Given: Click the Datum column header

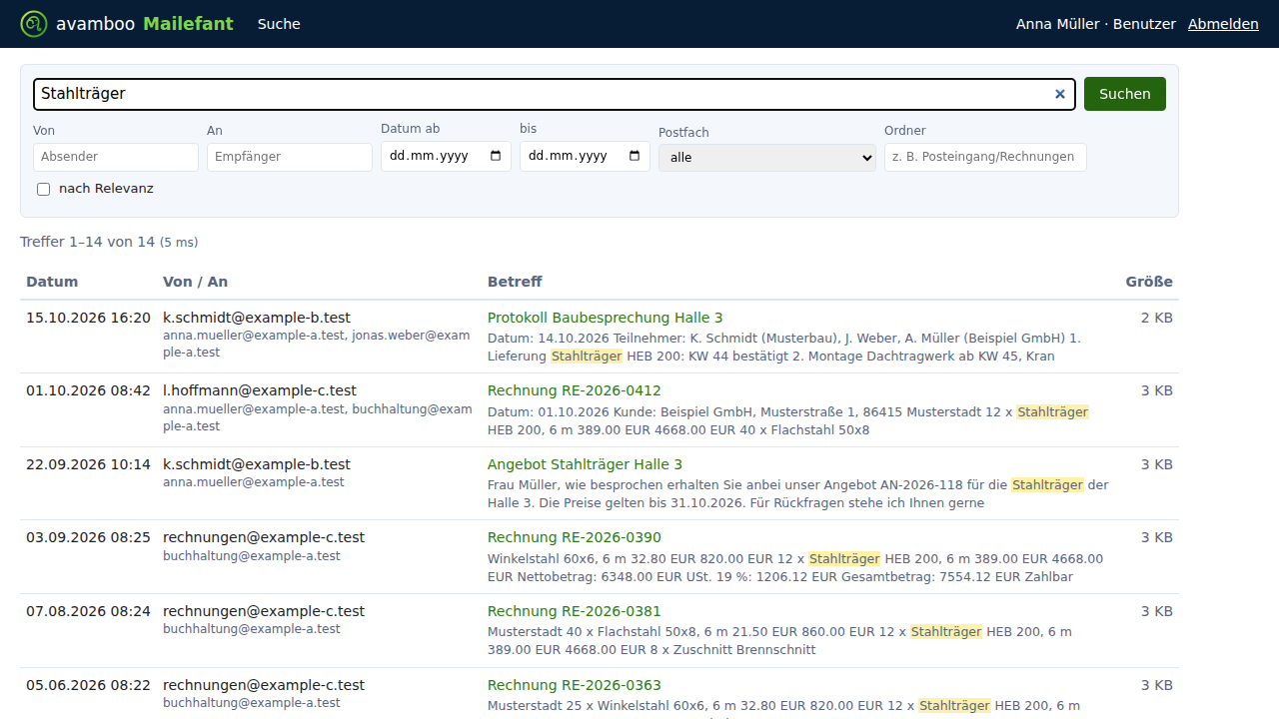Looking at the screenshot, I should coord(52,282).
